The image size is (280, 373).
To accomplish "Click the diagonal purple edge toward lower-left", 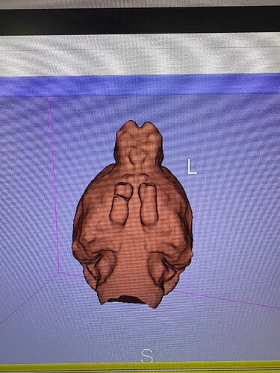I will 28,299.
